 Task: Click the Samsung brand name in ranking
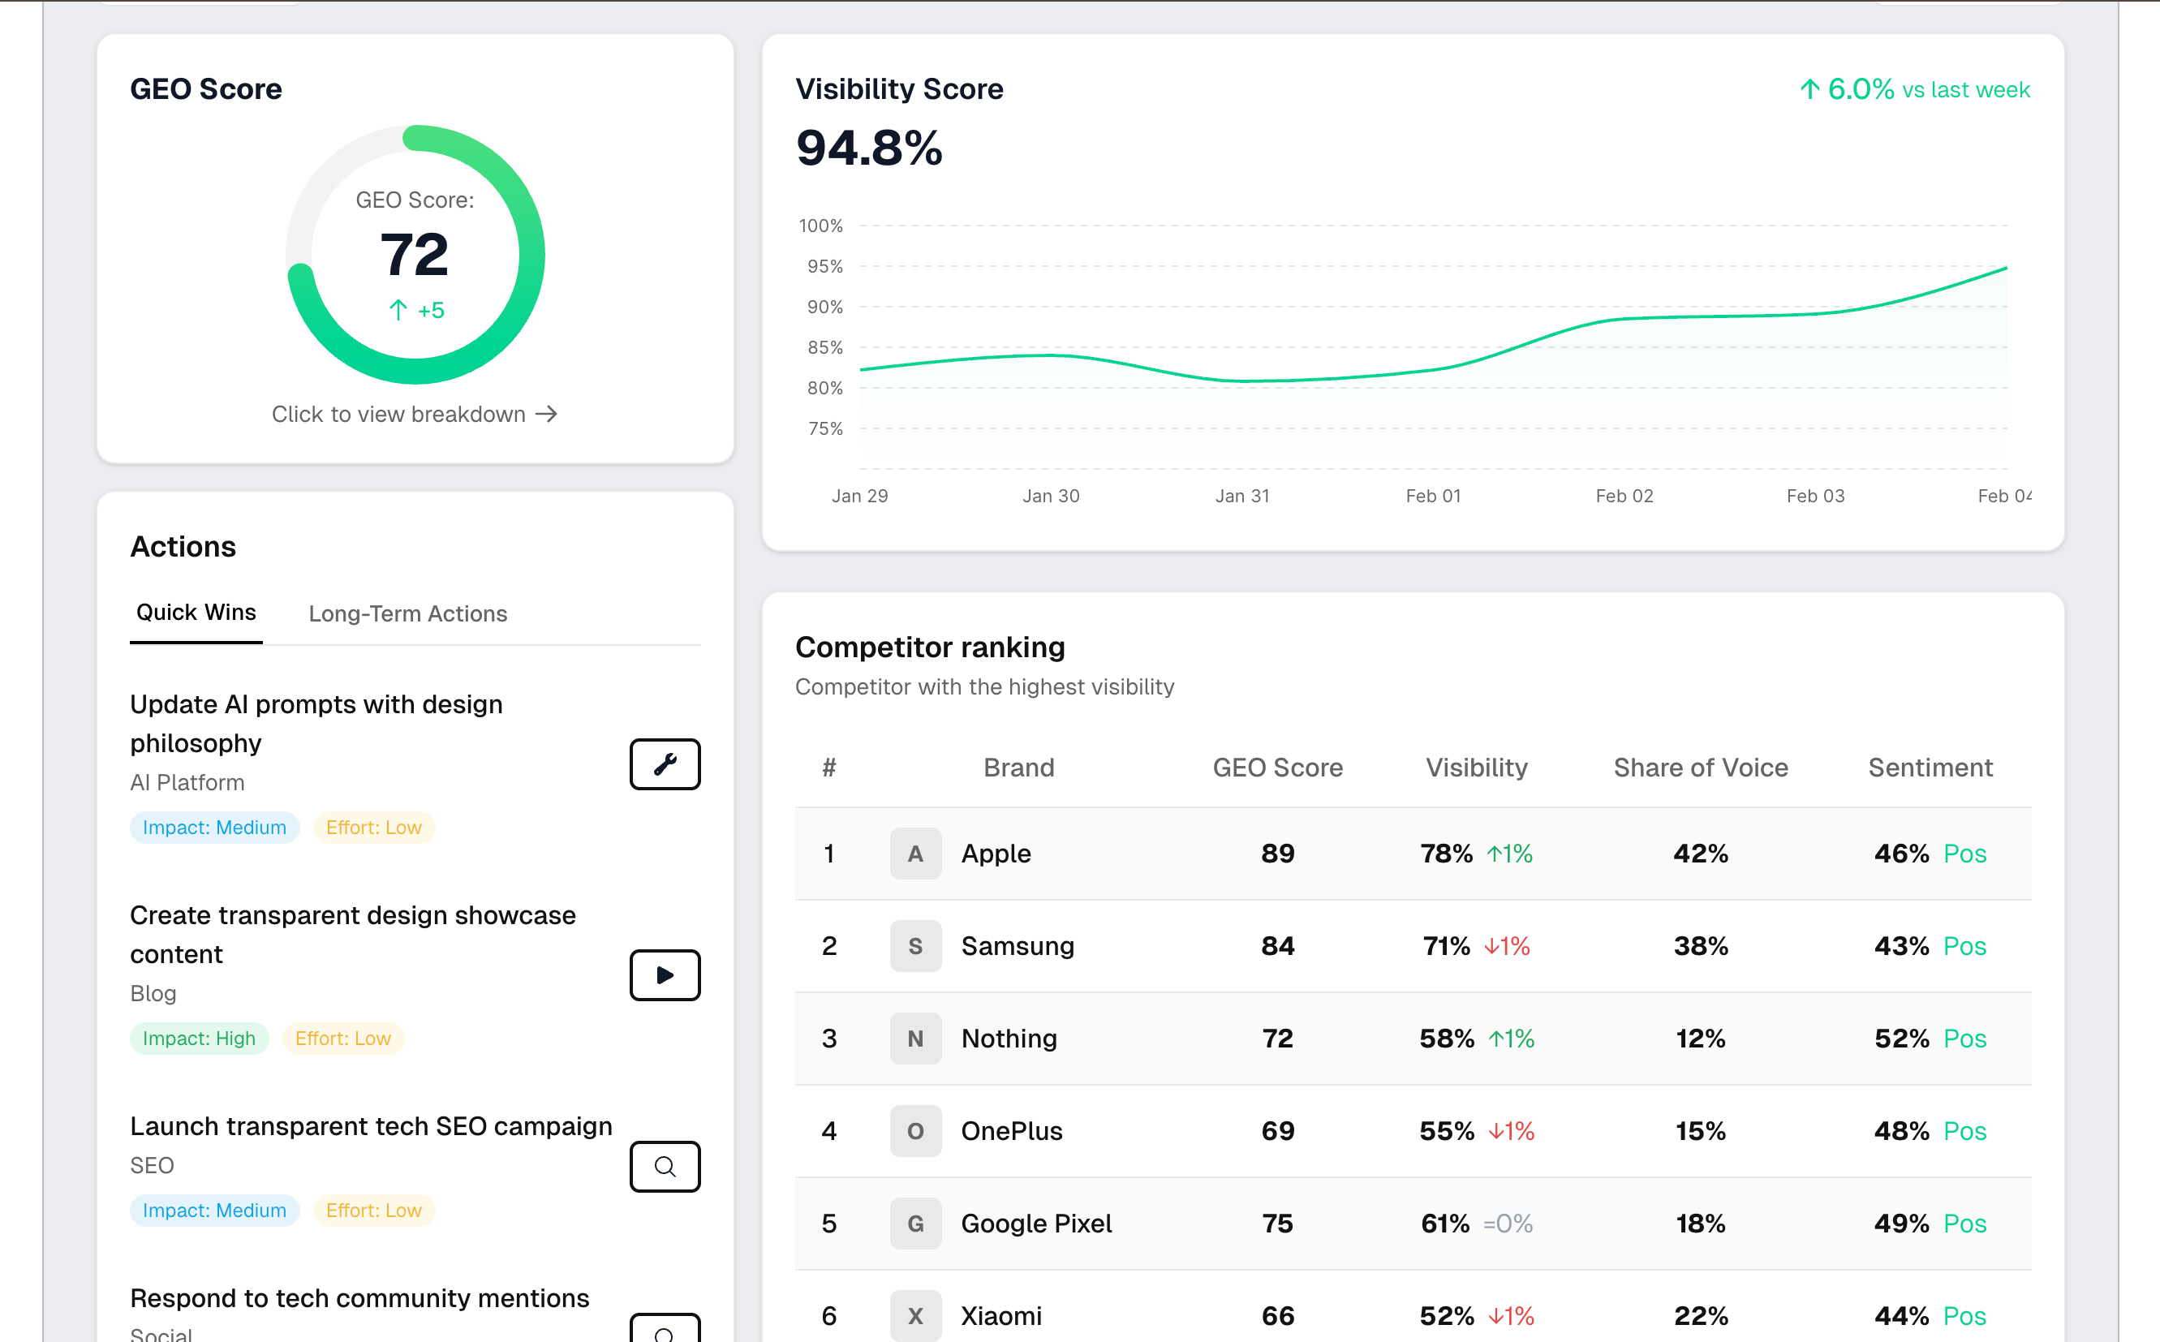click(1018, 945)
